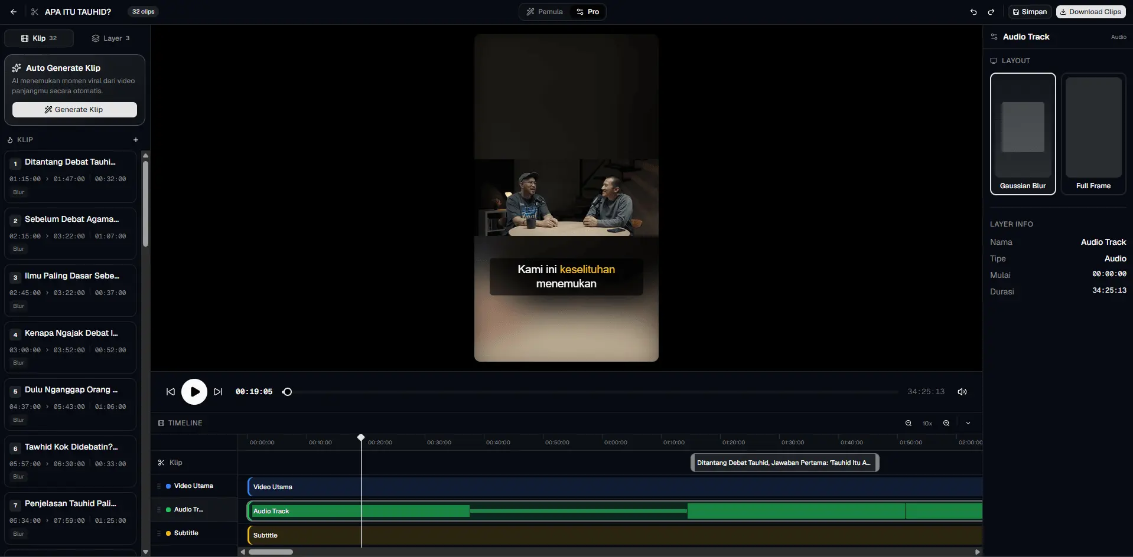Skip to the next clip
1133x557 pixels.
pyautogui.click(x=218, y=392)
